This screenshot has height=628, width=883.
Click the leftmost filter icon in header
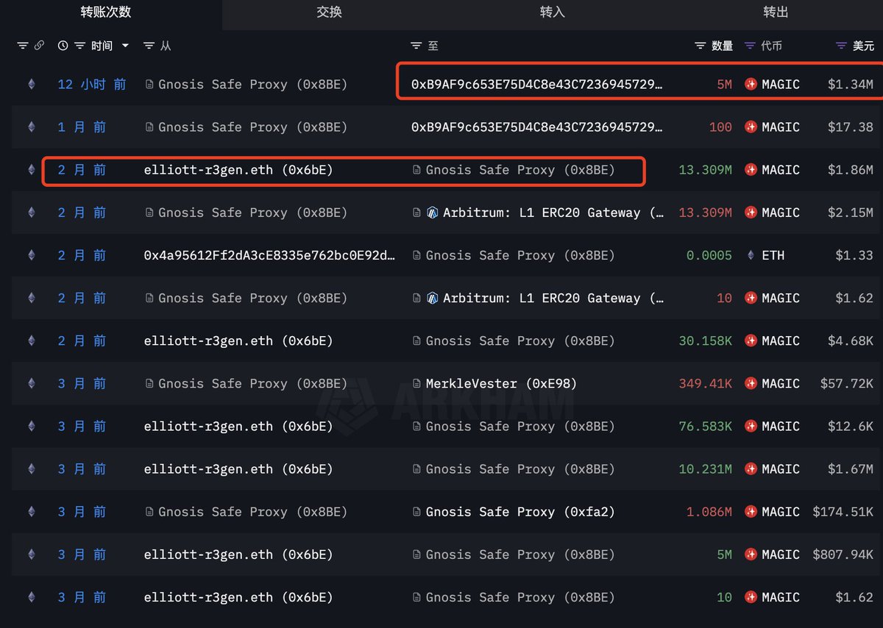tap(23, 46)
